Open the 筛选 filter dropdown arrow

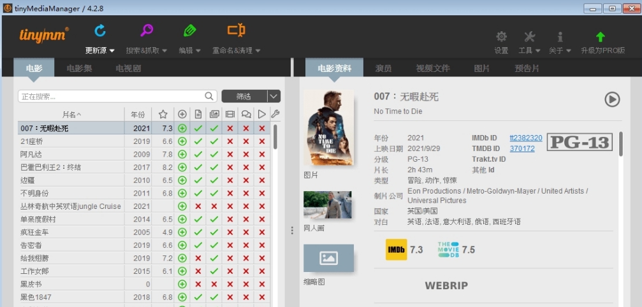coord(274,96)
